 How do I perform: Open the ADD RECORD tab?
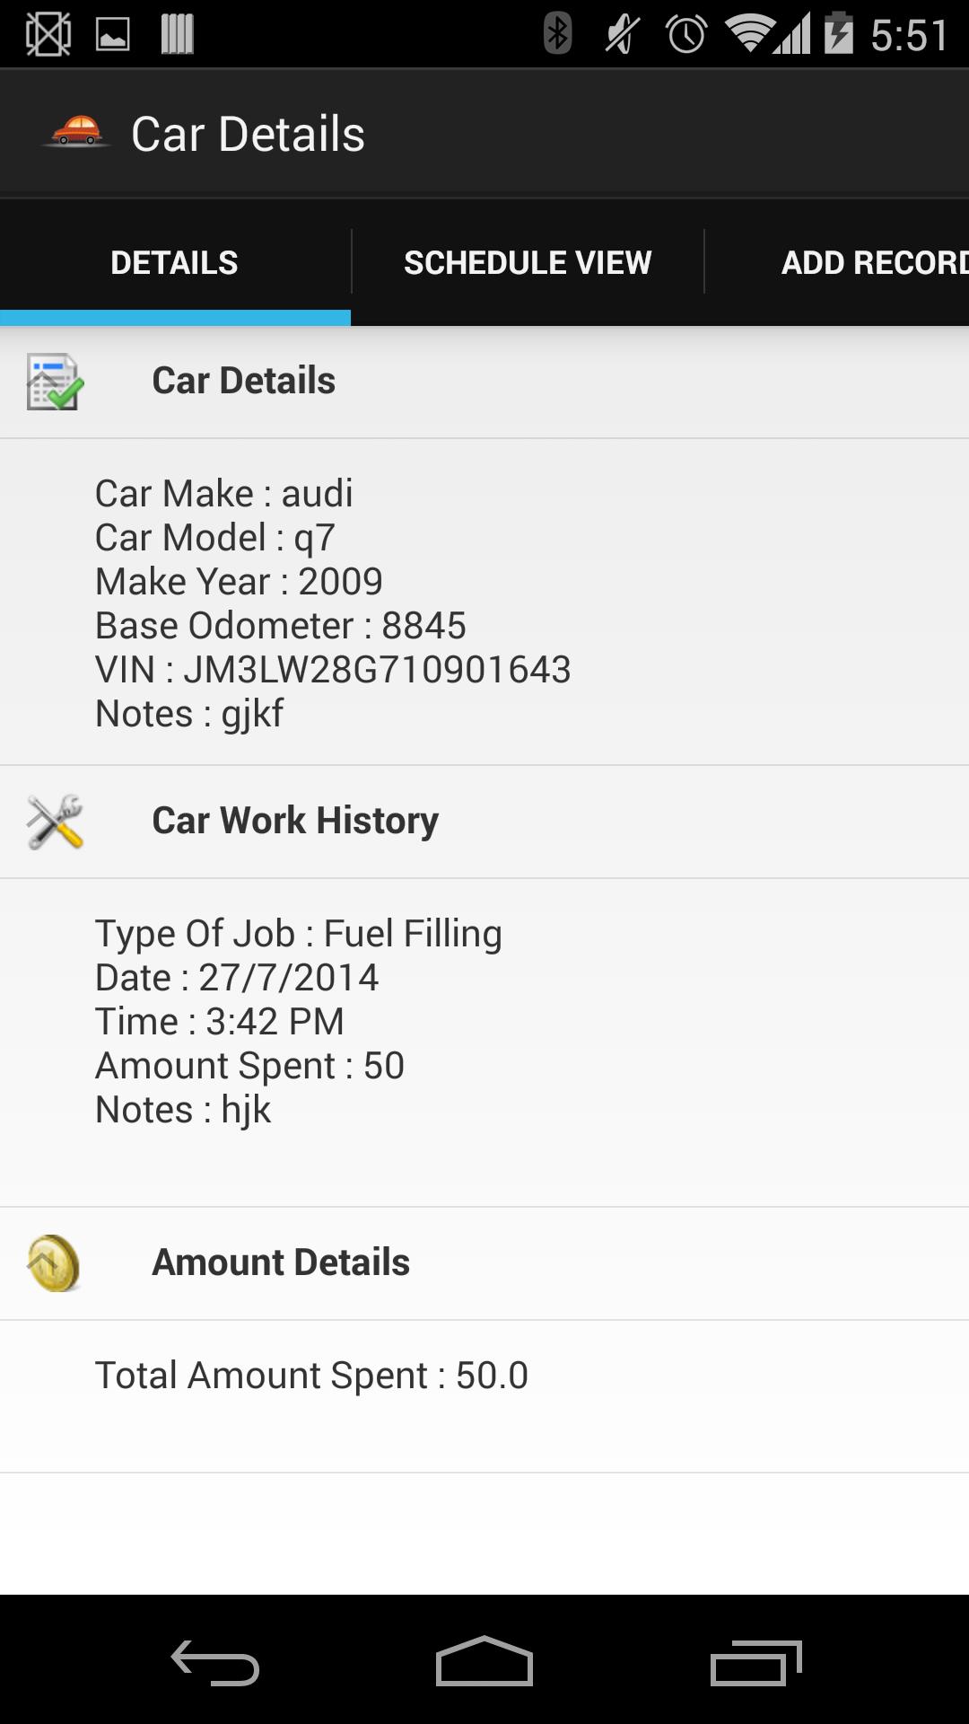837,262
